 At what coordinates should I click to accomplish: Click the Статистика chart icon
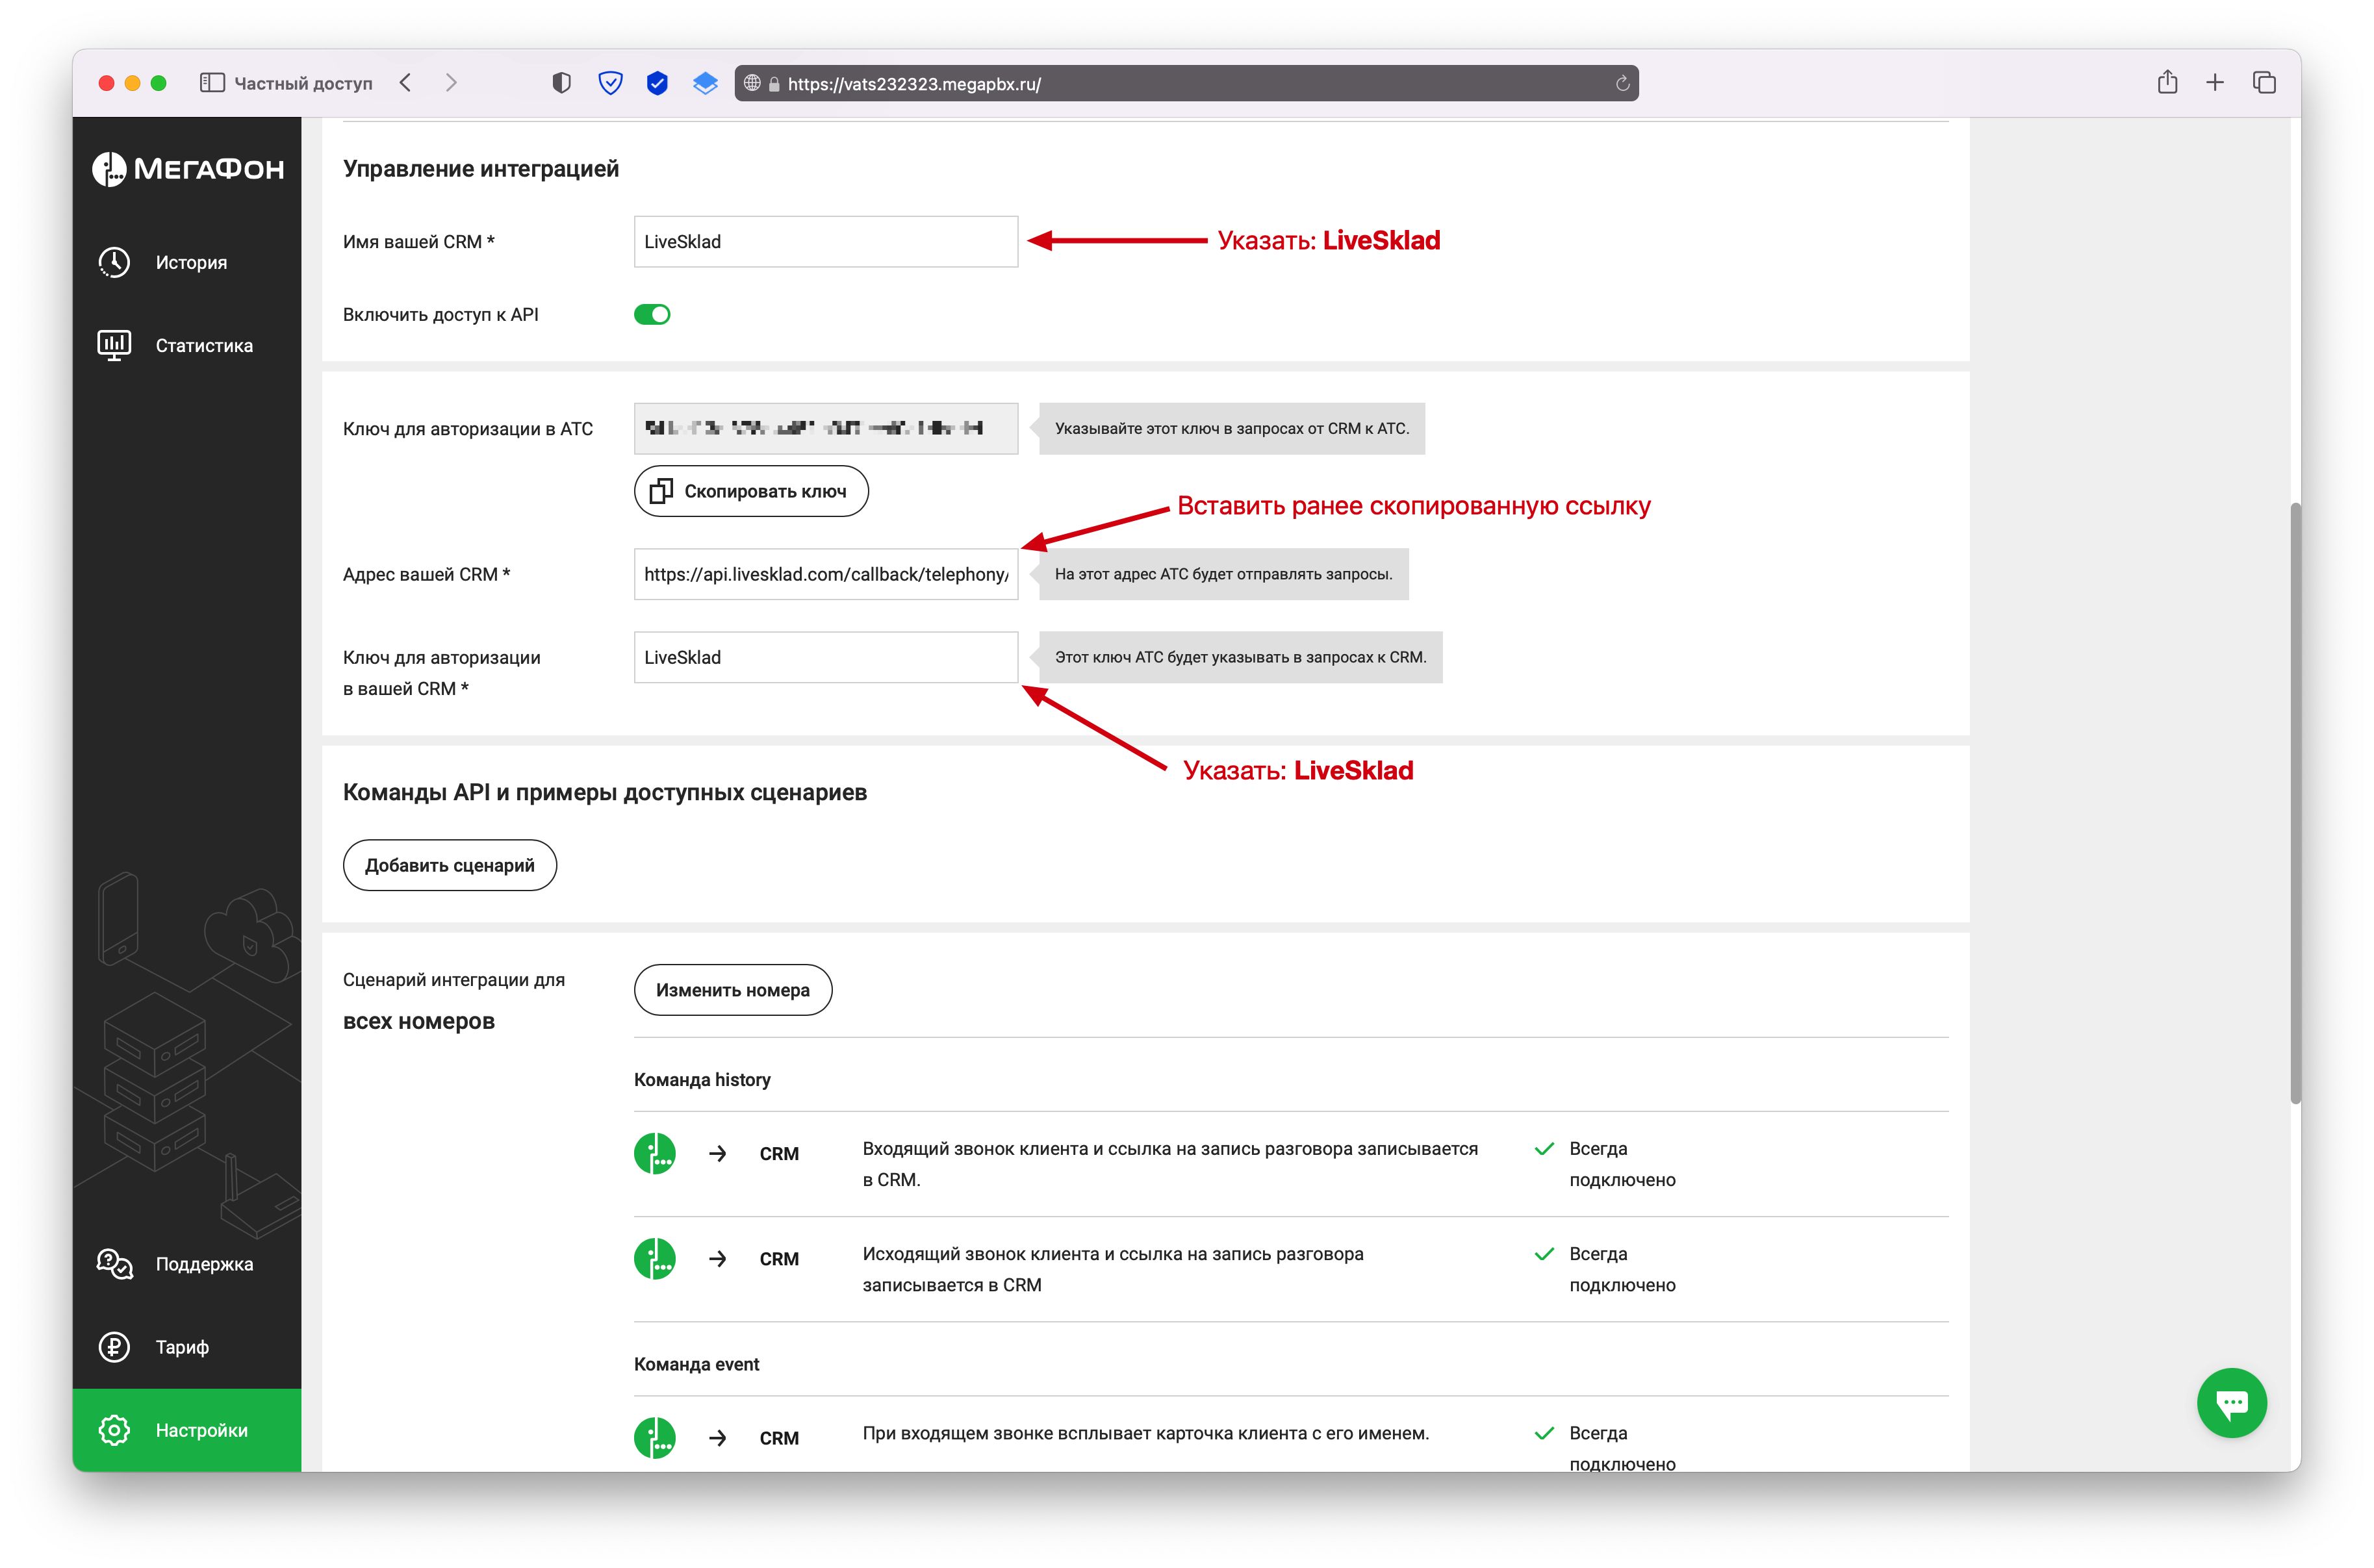114,345
